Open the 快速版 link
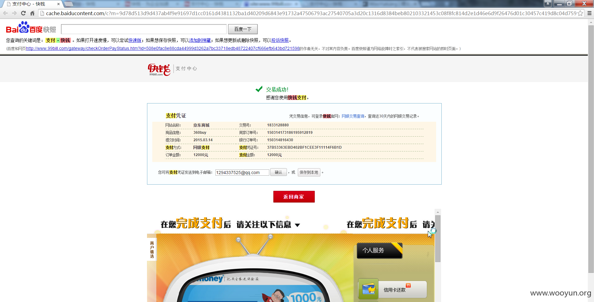The height and width of the screenshot is (302, 594). (135, 40)
